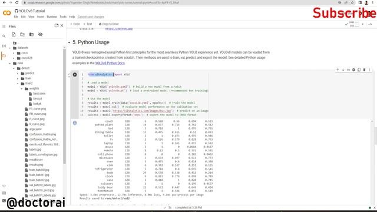Close the Files panel
The width and height of the screenshot is (377, 212).
point(62,25)
